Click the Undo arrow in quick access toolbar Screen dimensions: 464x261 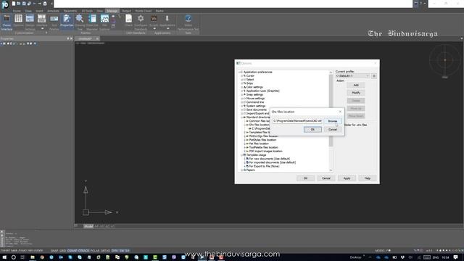point(34,4)
